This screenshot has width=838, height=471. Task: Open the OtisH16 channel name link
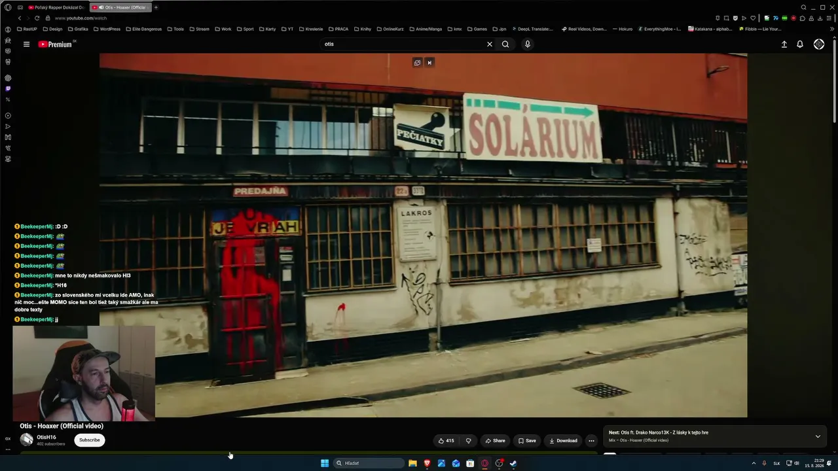[46, 438]
